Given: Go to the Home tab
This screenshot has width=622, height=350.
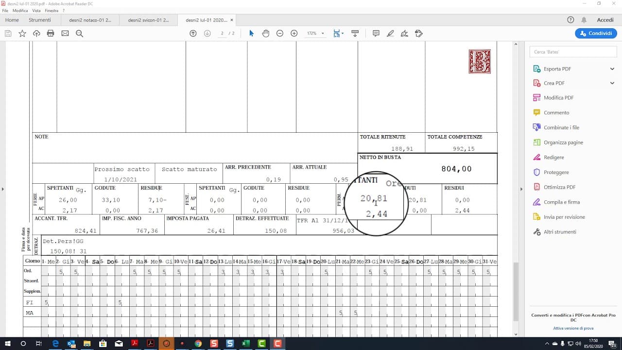Looking at the screenshot, I should coord(12,20).
